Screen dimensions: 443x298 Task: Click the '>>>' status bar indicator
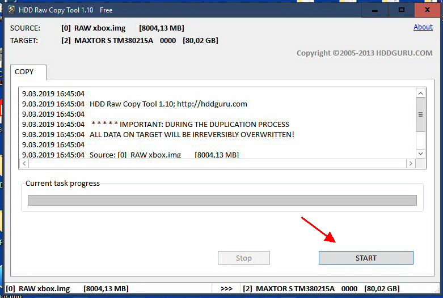tap(226, 289)
